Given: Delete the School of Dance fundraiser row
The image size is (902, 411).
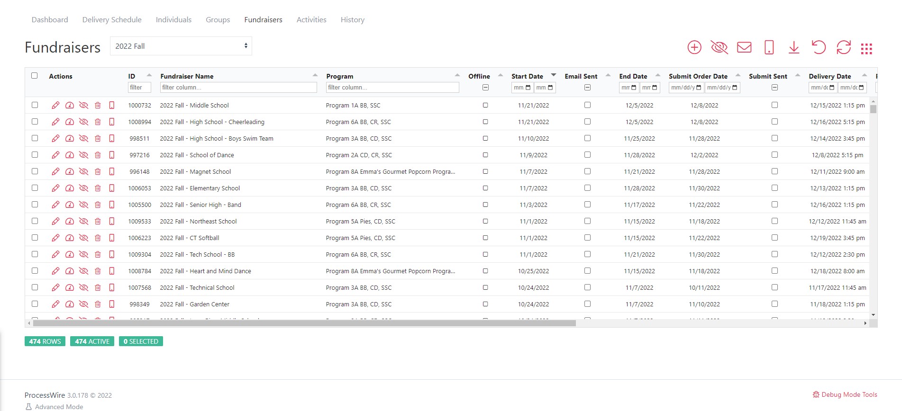Looking at the screenshot, I should 98,155.
